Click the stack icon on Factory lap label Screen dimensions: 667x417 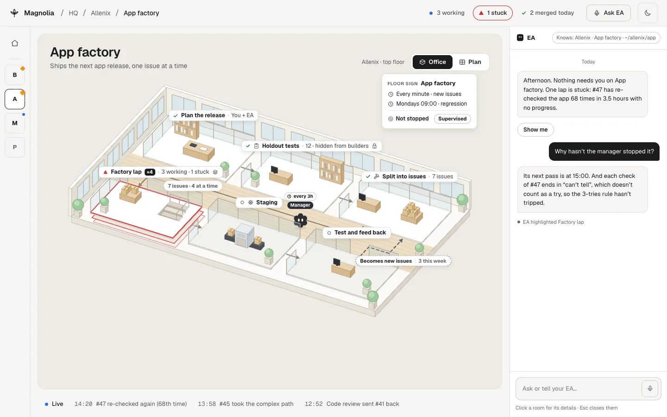tap(215, 172)
